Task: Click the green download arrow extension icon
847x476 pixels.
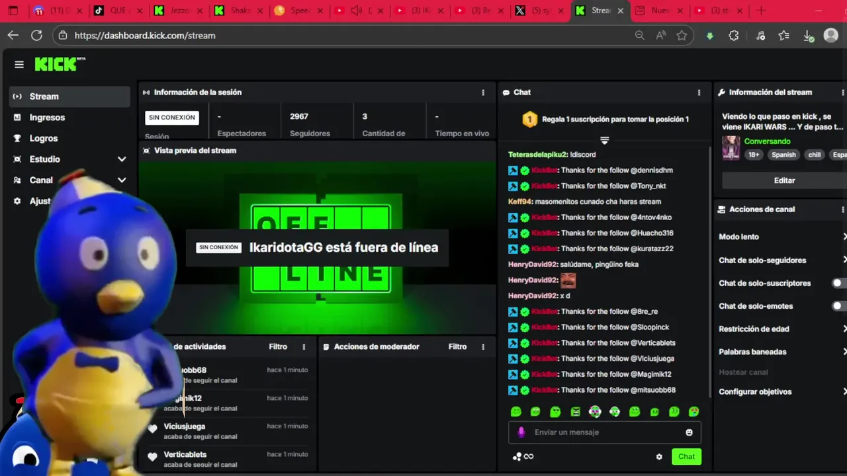Action: (x=710, y=36)
